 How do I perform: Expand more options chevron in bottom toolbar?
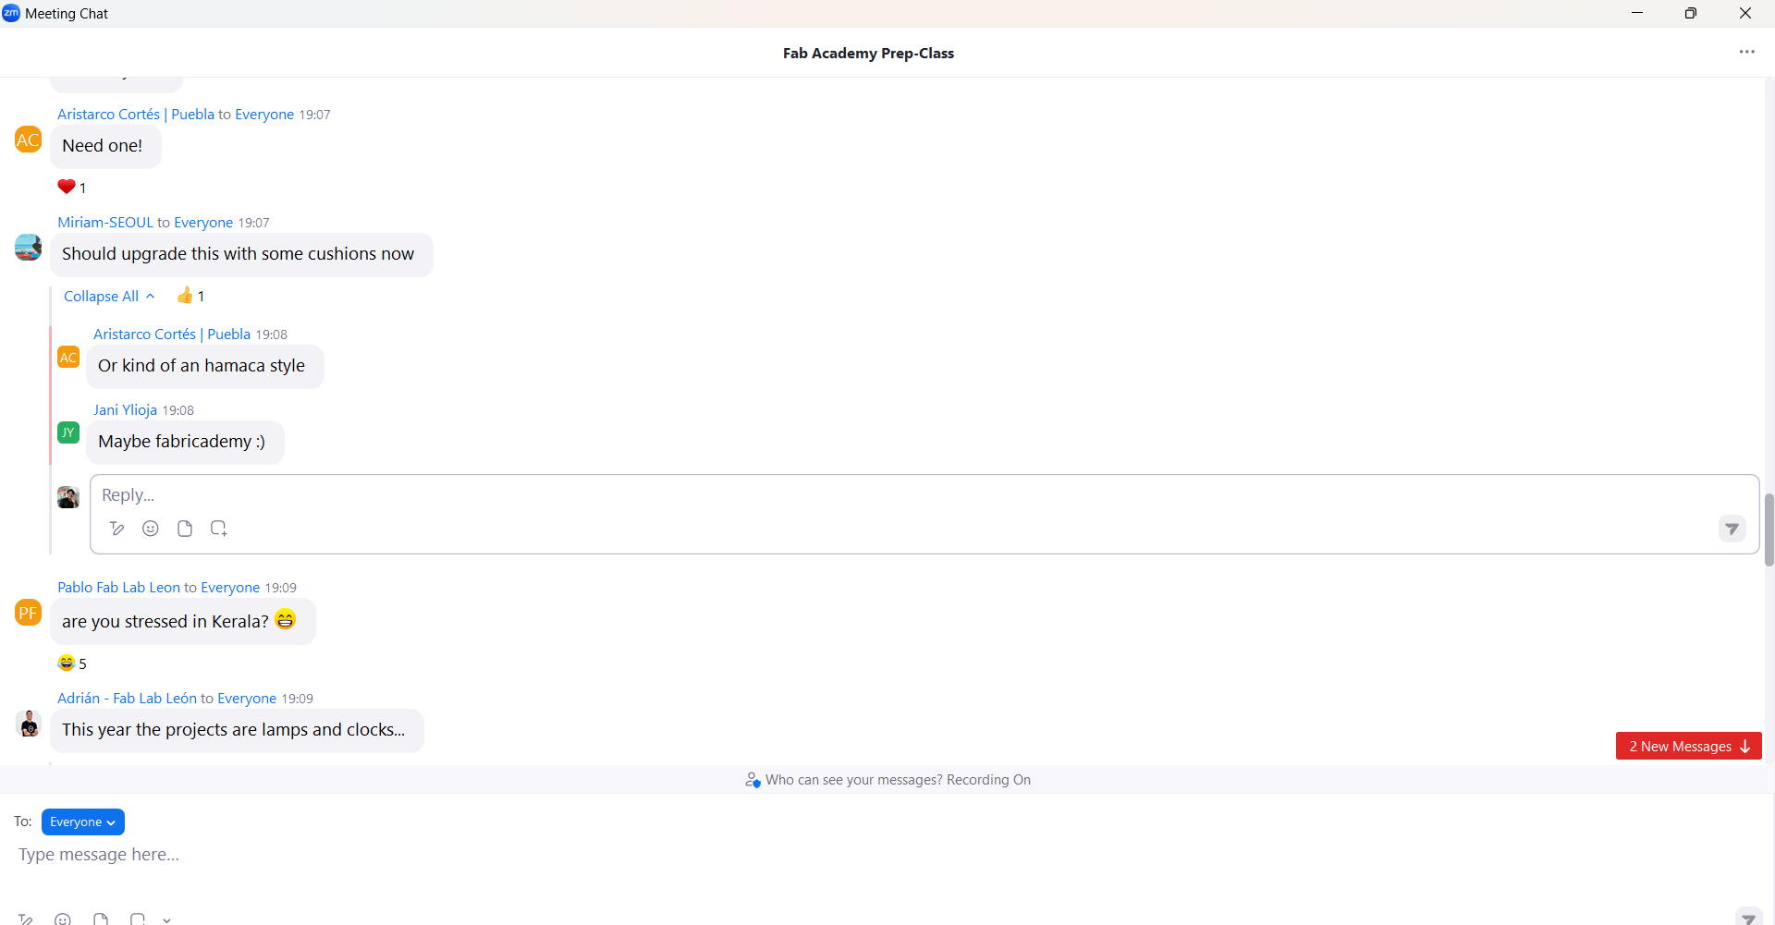(166, 919)
